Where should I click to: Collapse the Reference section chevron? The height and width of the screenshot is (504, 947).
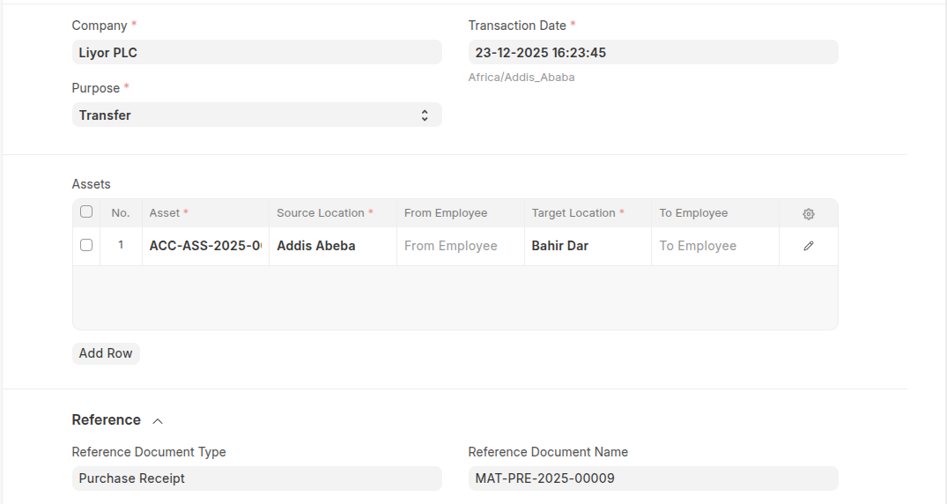[158, 421]
